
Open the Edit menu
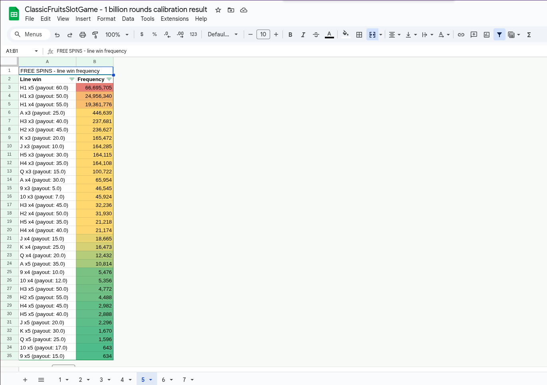click(46, 19)
